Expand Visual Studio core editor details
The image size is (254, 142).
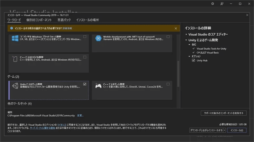point(186,34)
